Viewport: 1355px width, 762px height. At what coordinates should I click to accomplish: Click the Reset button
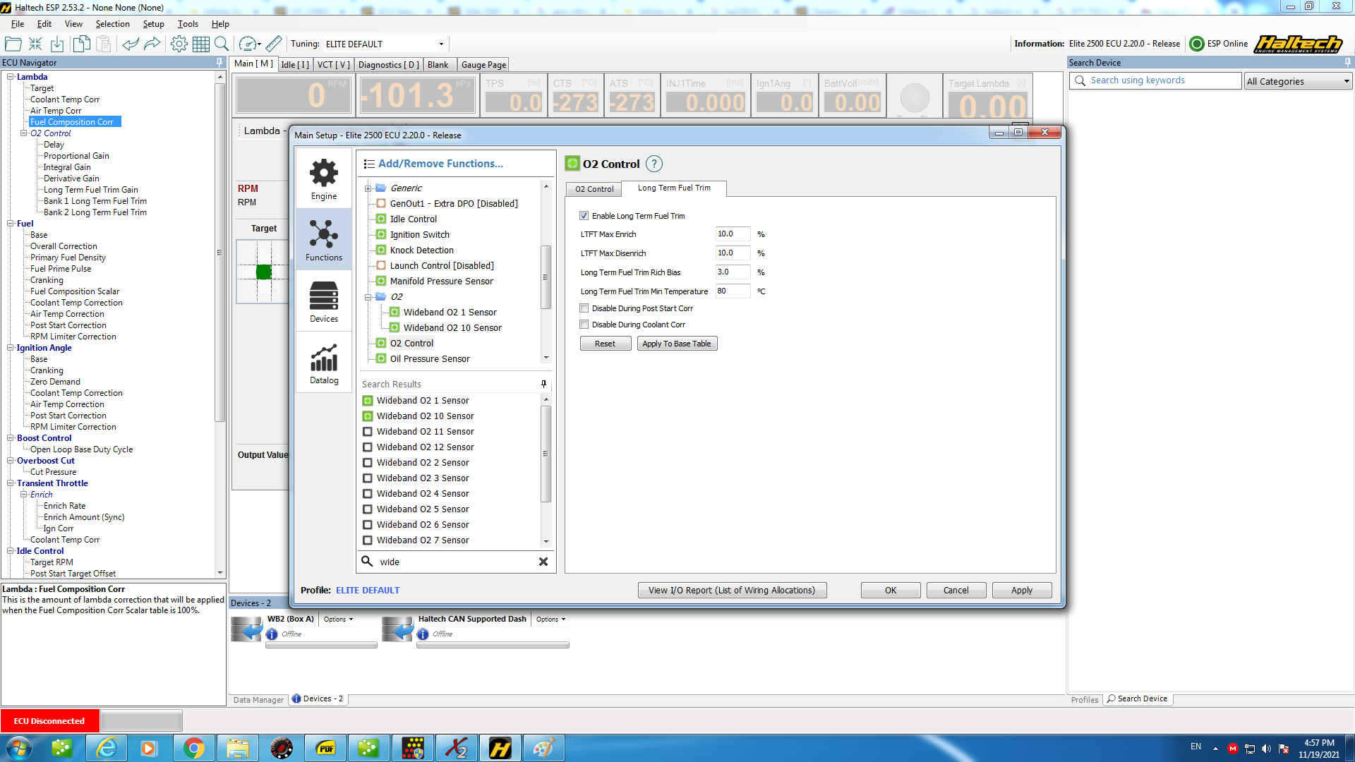point(605,344)
